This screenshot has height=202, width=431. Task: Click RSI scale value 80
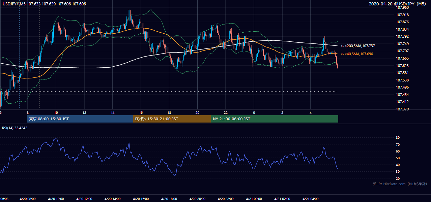(398, 138)
